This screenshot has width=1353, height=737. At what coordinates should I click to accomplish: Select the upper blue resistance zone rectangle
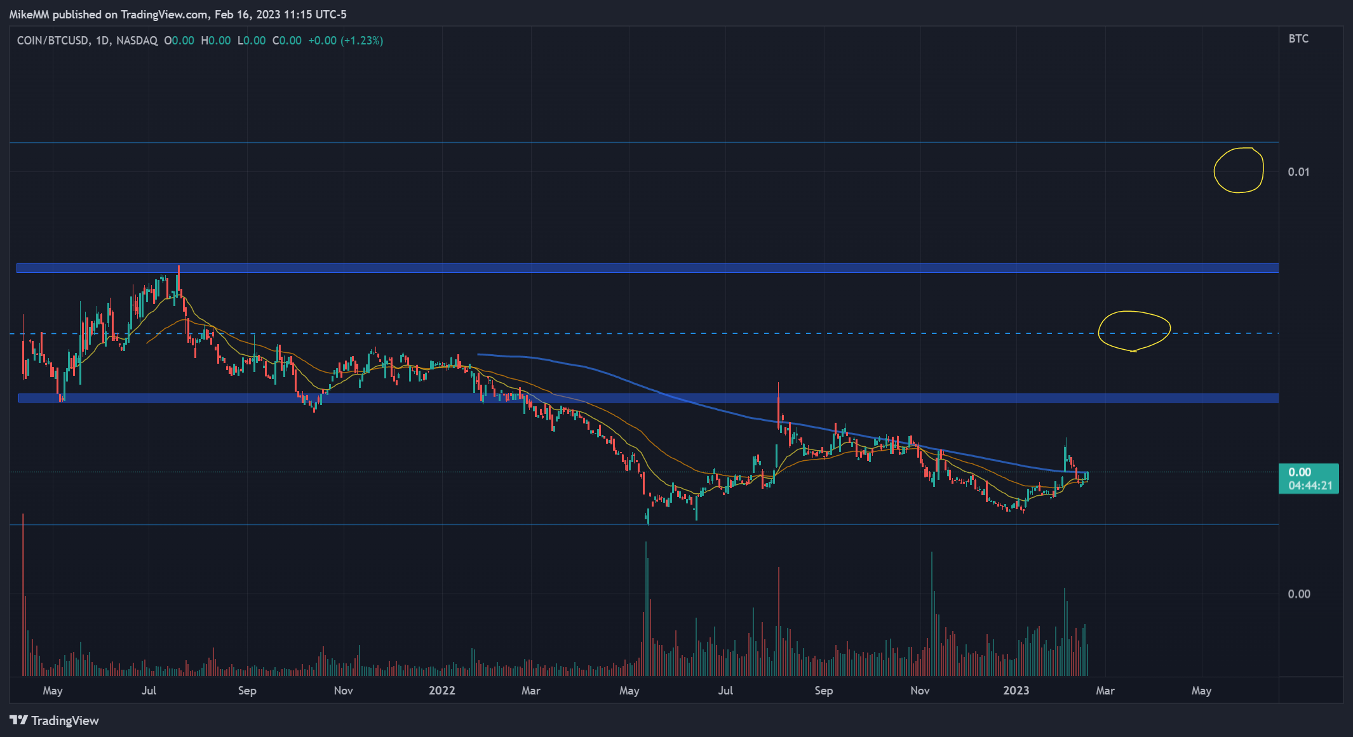click(x=647, y=269)
